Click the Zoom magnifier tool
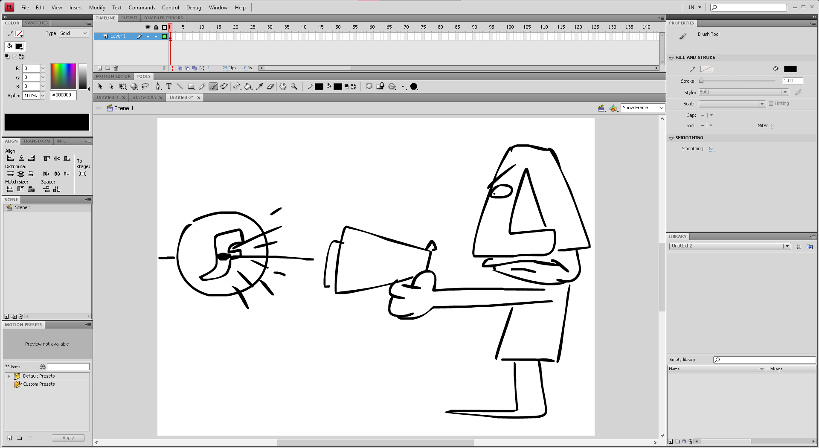This screenshot has width=819, height=448. 294,87
